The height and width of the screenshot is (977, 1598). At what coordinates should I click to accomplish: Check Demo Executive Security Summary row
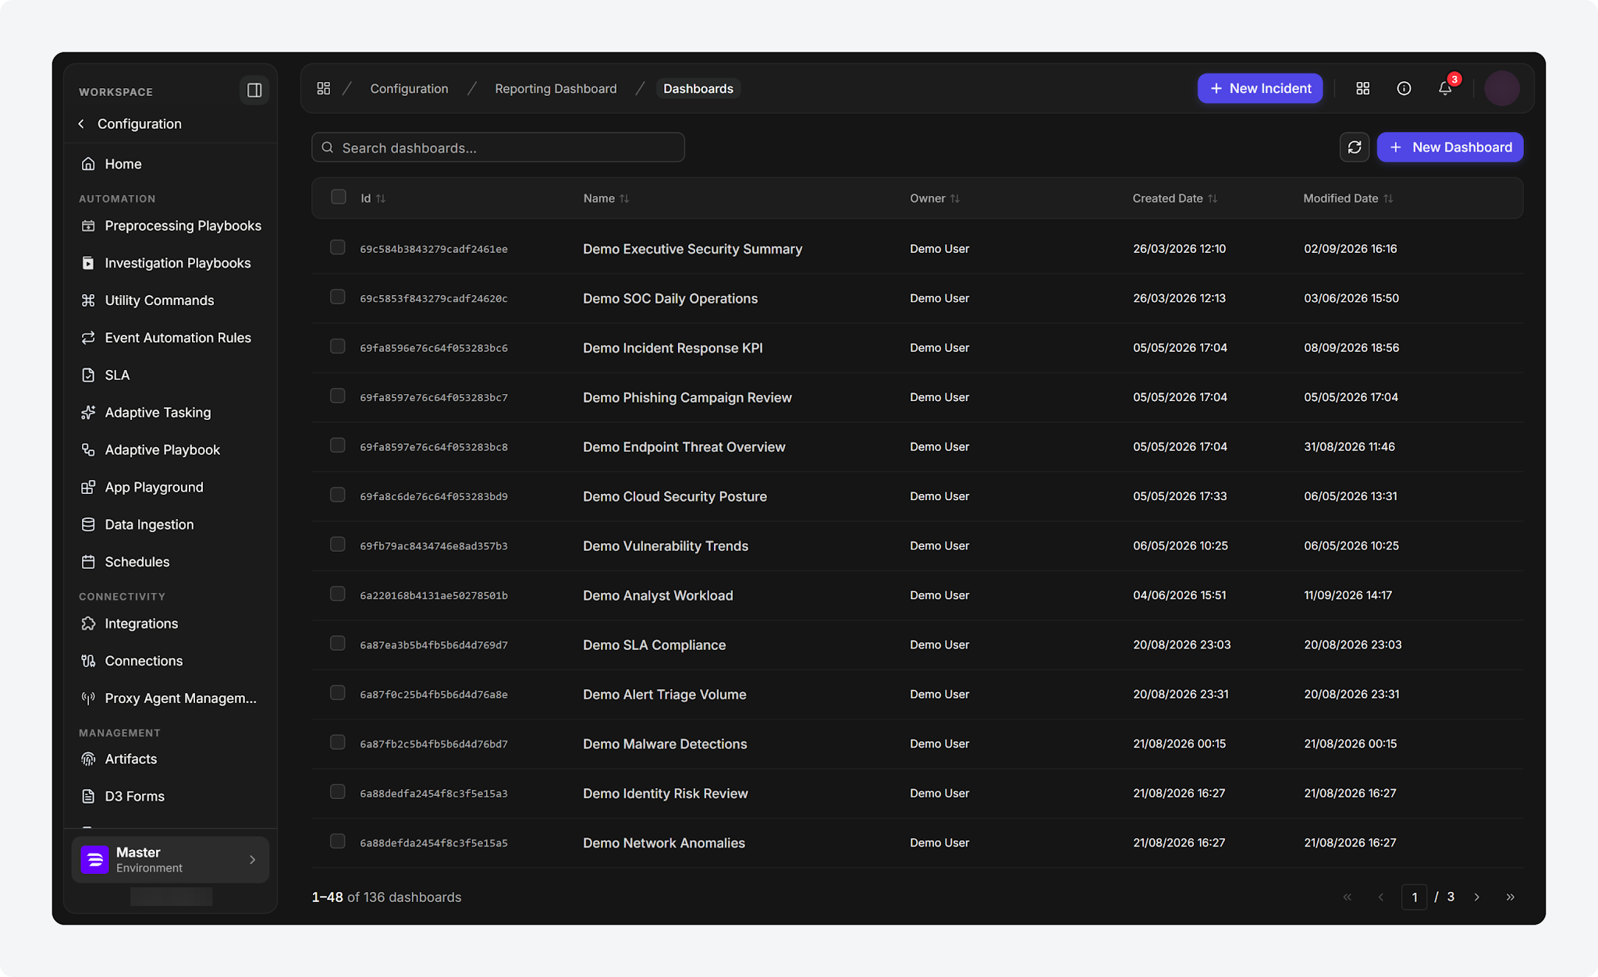tap(337, 247)
